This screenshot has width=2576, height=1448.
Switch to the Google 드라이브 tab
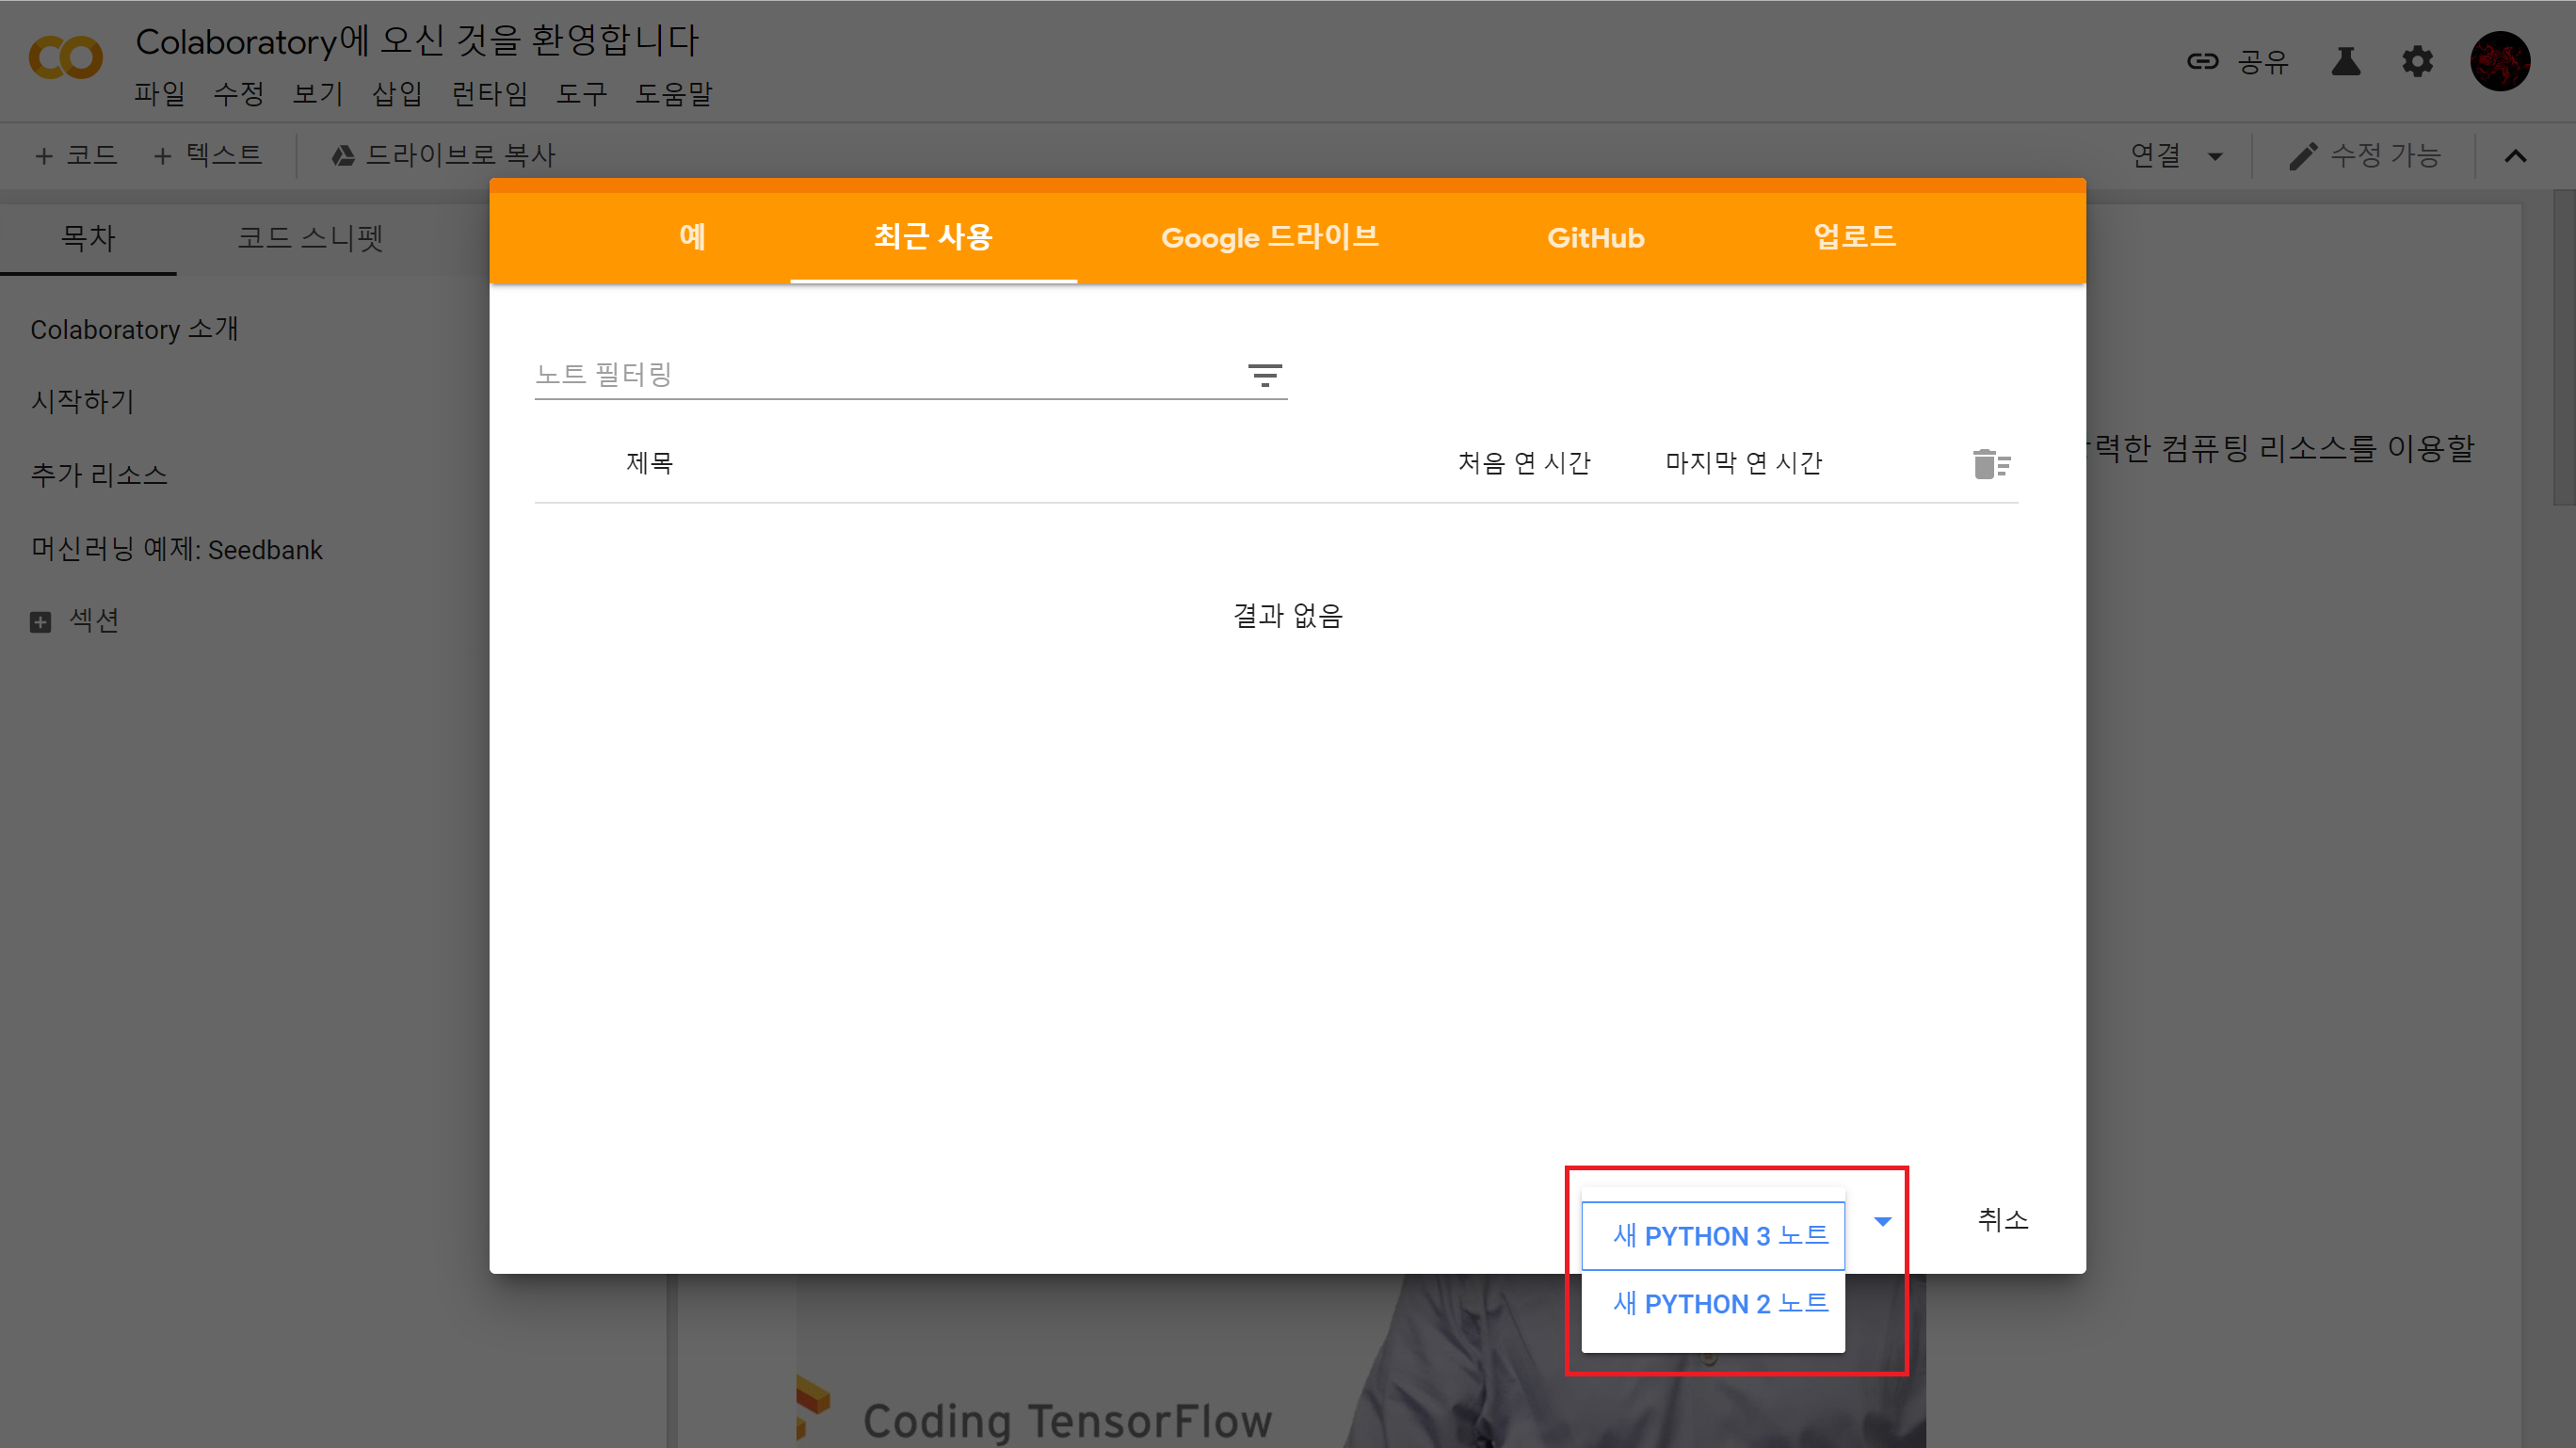(x=1269, y=237)
